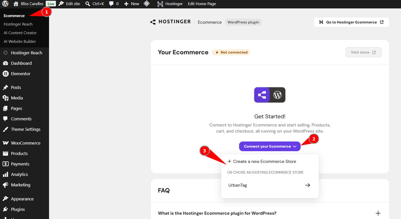The height and width of the screenshot is (219, 401).
Task: Click the Live status badge
Action: click(x=51, y=4)
